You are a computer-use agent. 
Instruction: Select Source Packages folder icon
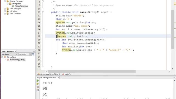[8, 1]
